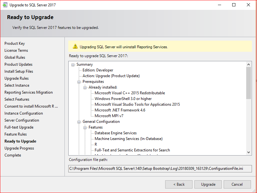
Task: Select Database Engine Services in tree
Action: coord(116,133)
